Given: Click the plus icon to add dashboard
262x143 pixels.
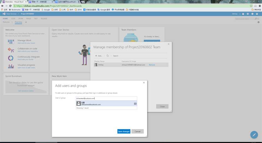Looking at the screenshot, I should point(26,22).
